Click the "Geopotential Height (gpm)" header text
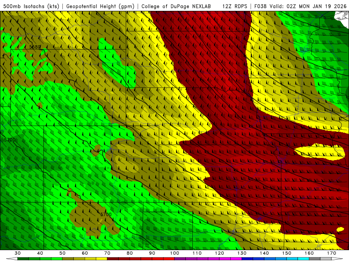The height and width of the screenshot is (261, 349). click(x=100, y=7)
